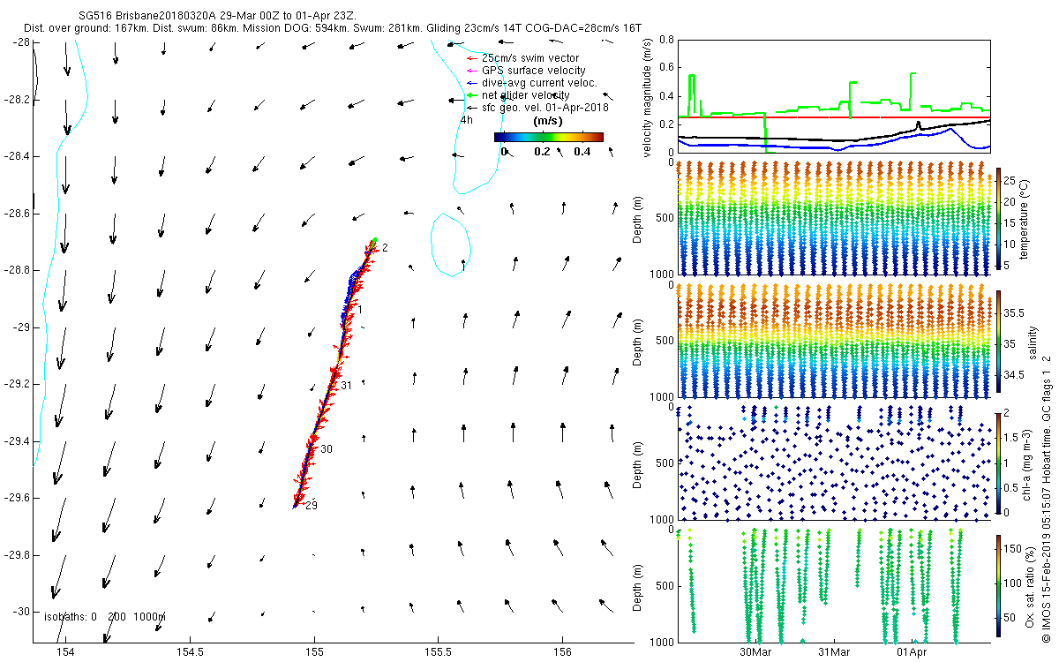Screen dimensions: 1059x662
Task: Click the closed cyan isobath loop on the map
Action: [x=451, y=244]
